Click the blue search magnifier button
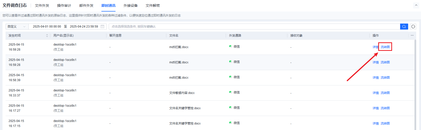Screen dimensions: 421x130 (x=404, y=27)
